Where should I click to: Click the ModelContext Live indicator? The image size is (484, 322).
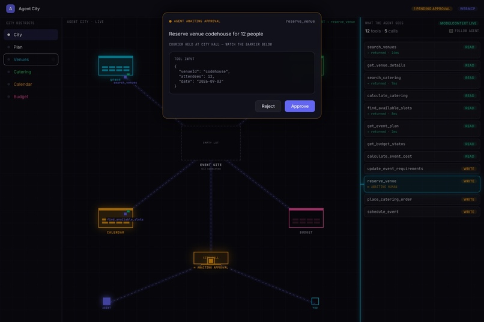click(x=458, y=23)
